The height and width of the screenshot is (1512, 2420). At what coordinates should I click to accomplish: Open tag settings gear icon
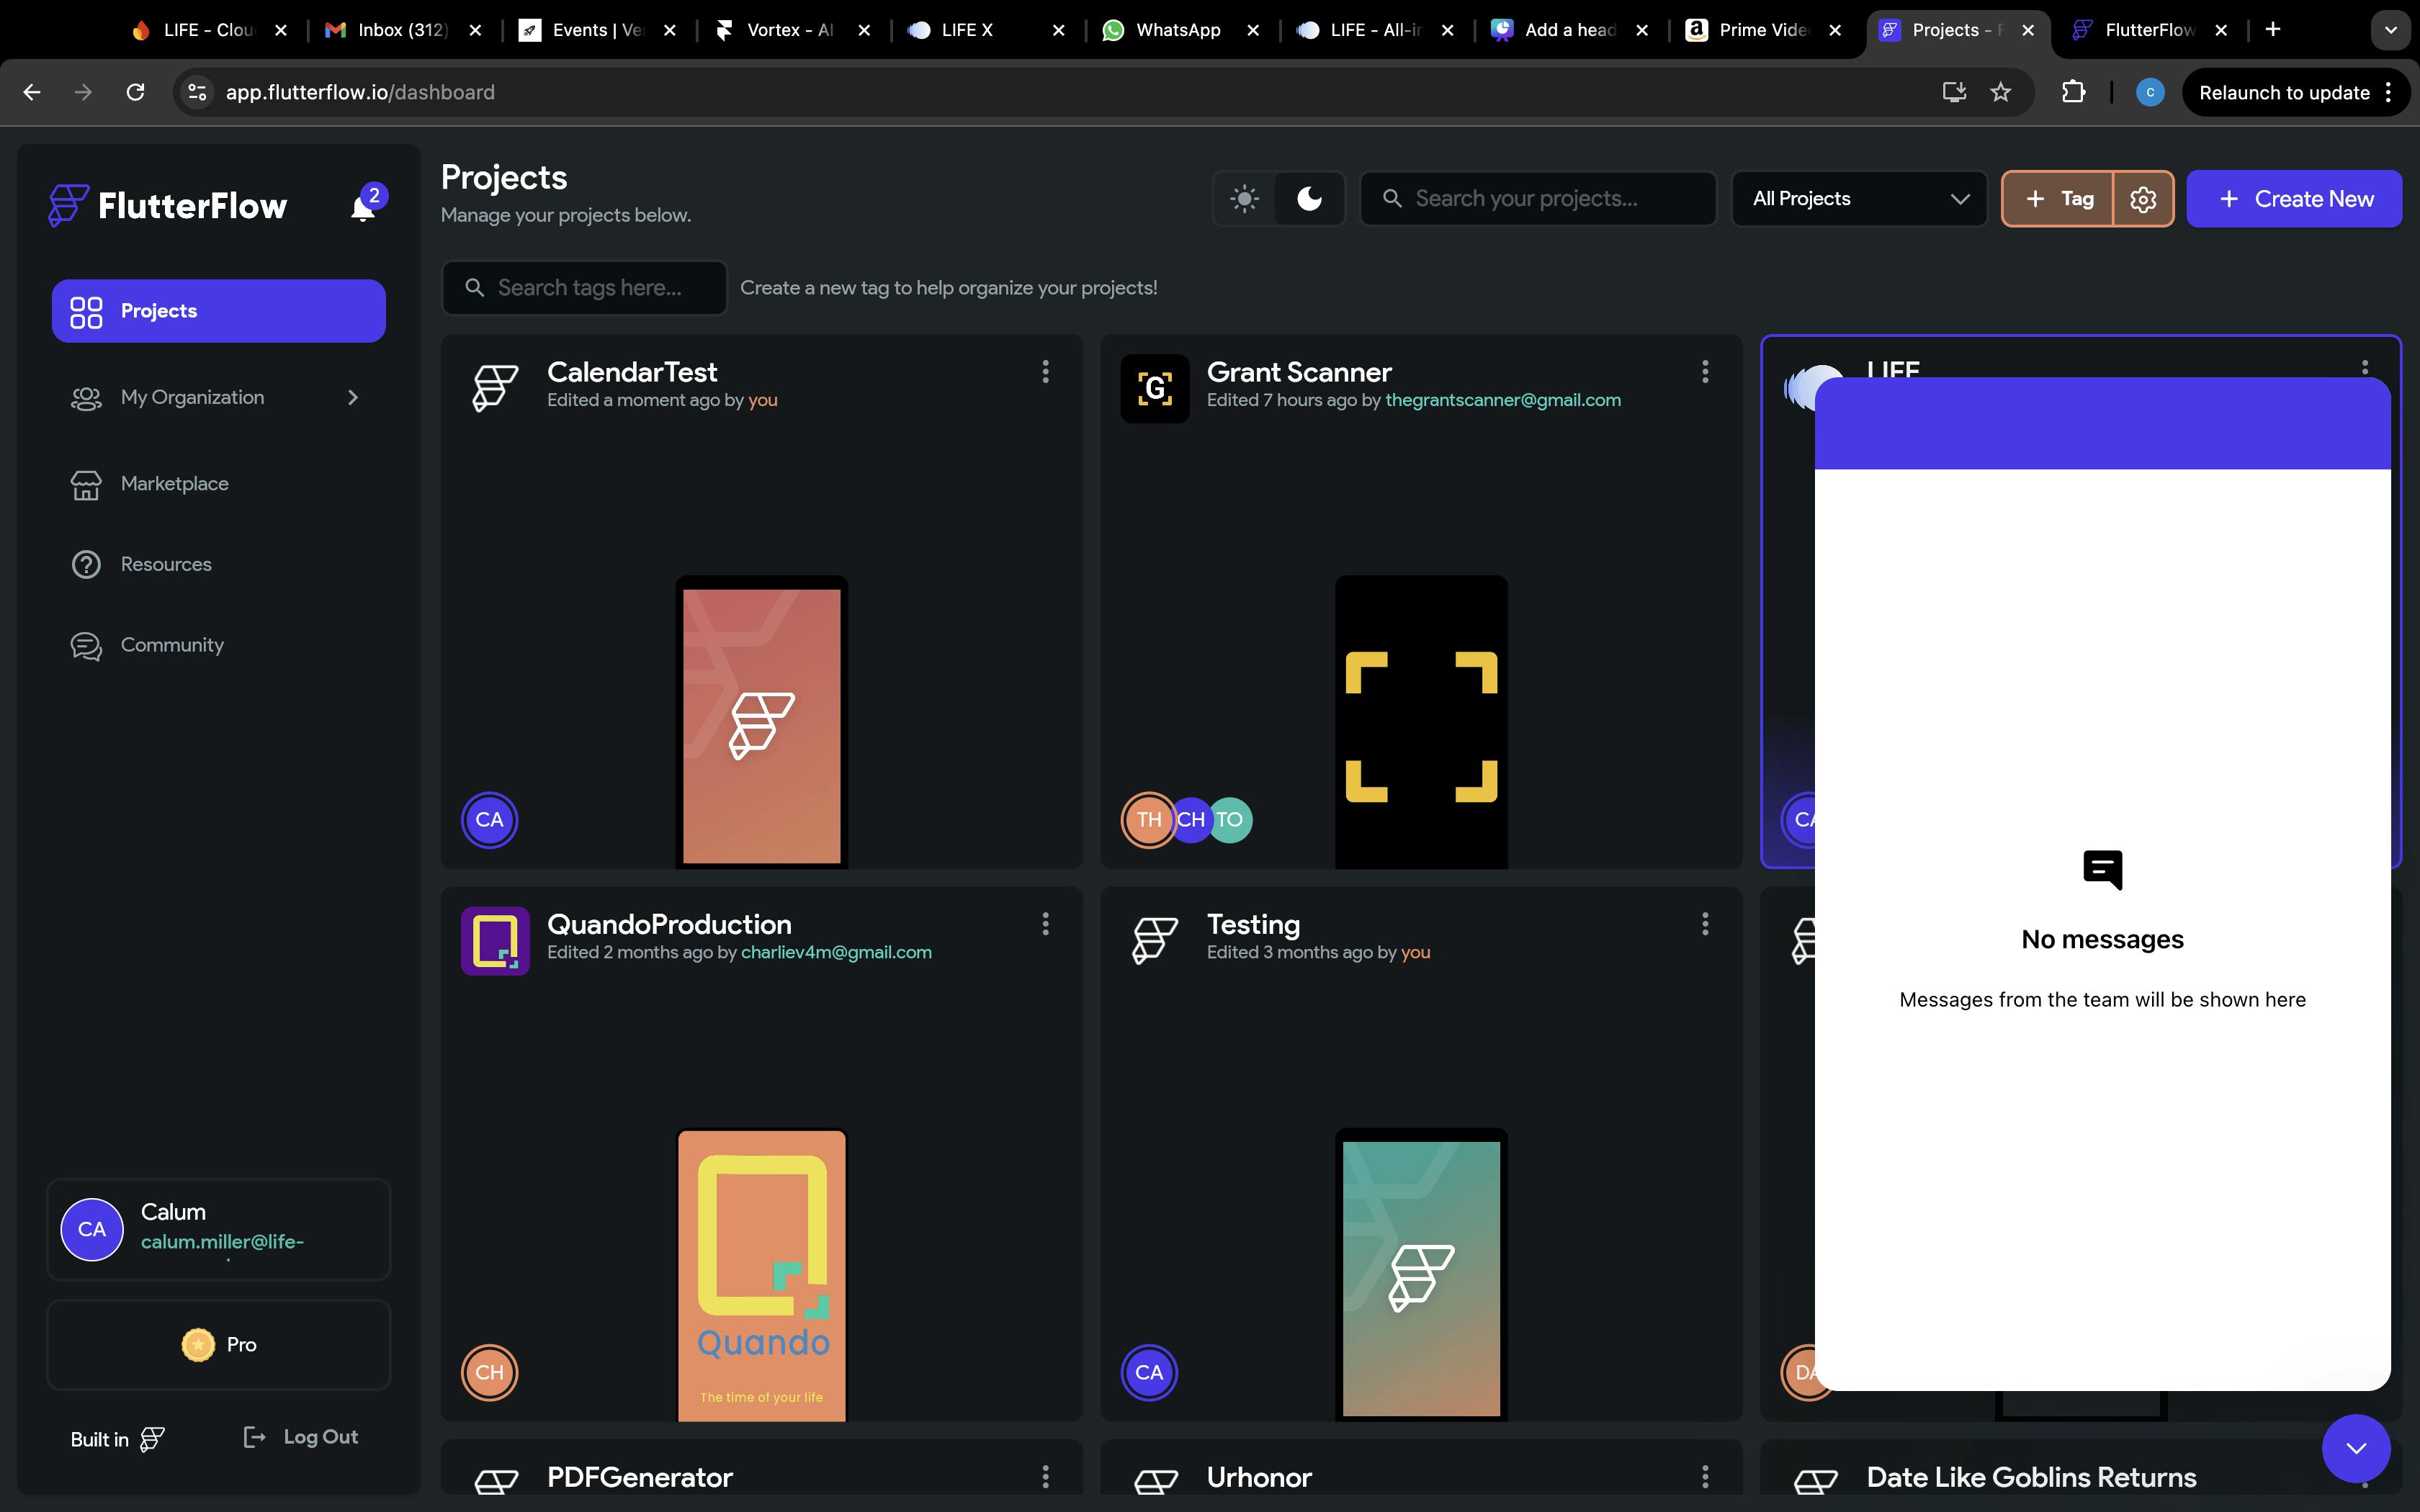(2142, 199)
